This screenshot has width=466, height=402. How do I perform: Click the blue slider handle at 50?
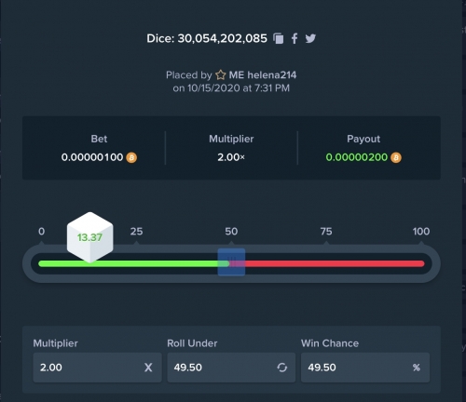231,262
